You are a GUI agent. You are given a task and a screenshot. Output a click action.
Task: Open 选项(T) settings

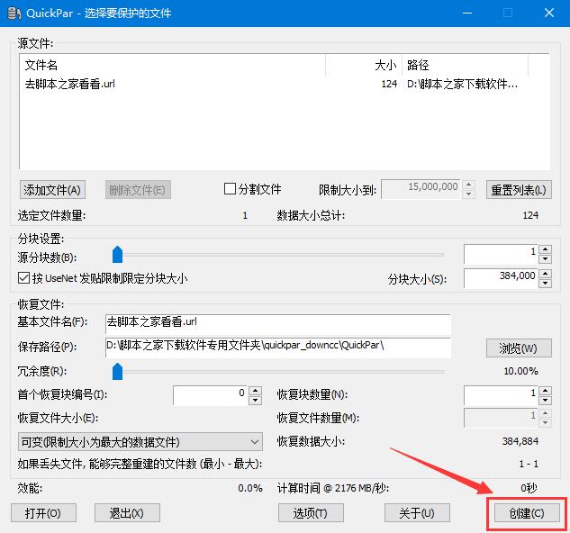[311, 513]
